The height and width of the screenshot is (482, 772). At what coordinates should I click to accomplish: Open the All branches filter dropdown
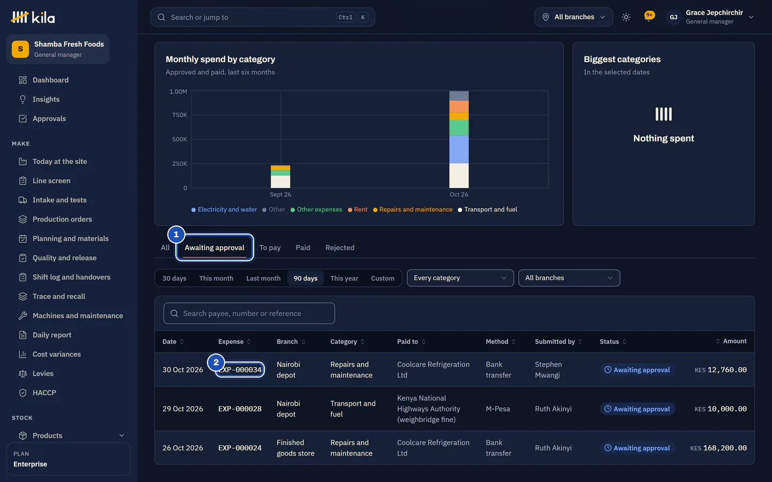point(569,278)
